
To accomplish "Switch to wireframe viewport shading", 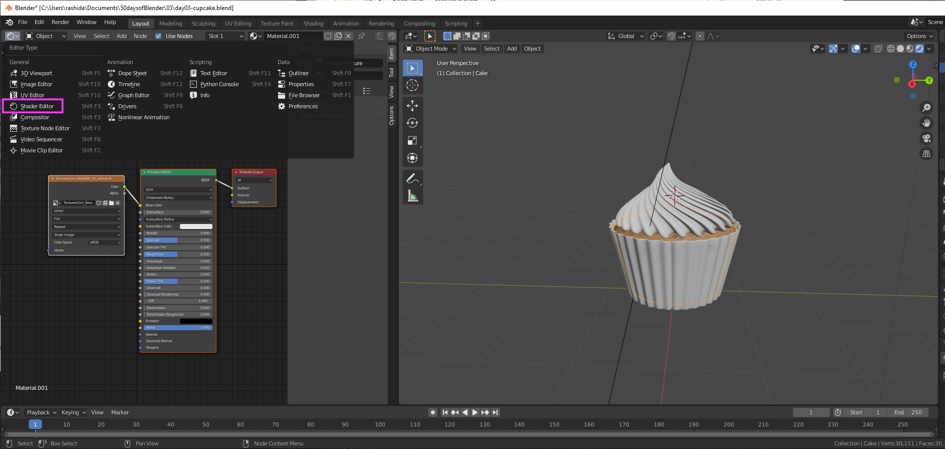I will pos(891,49).
